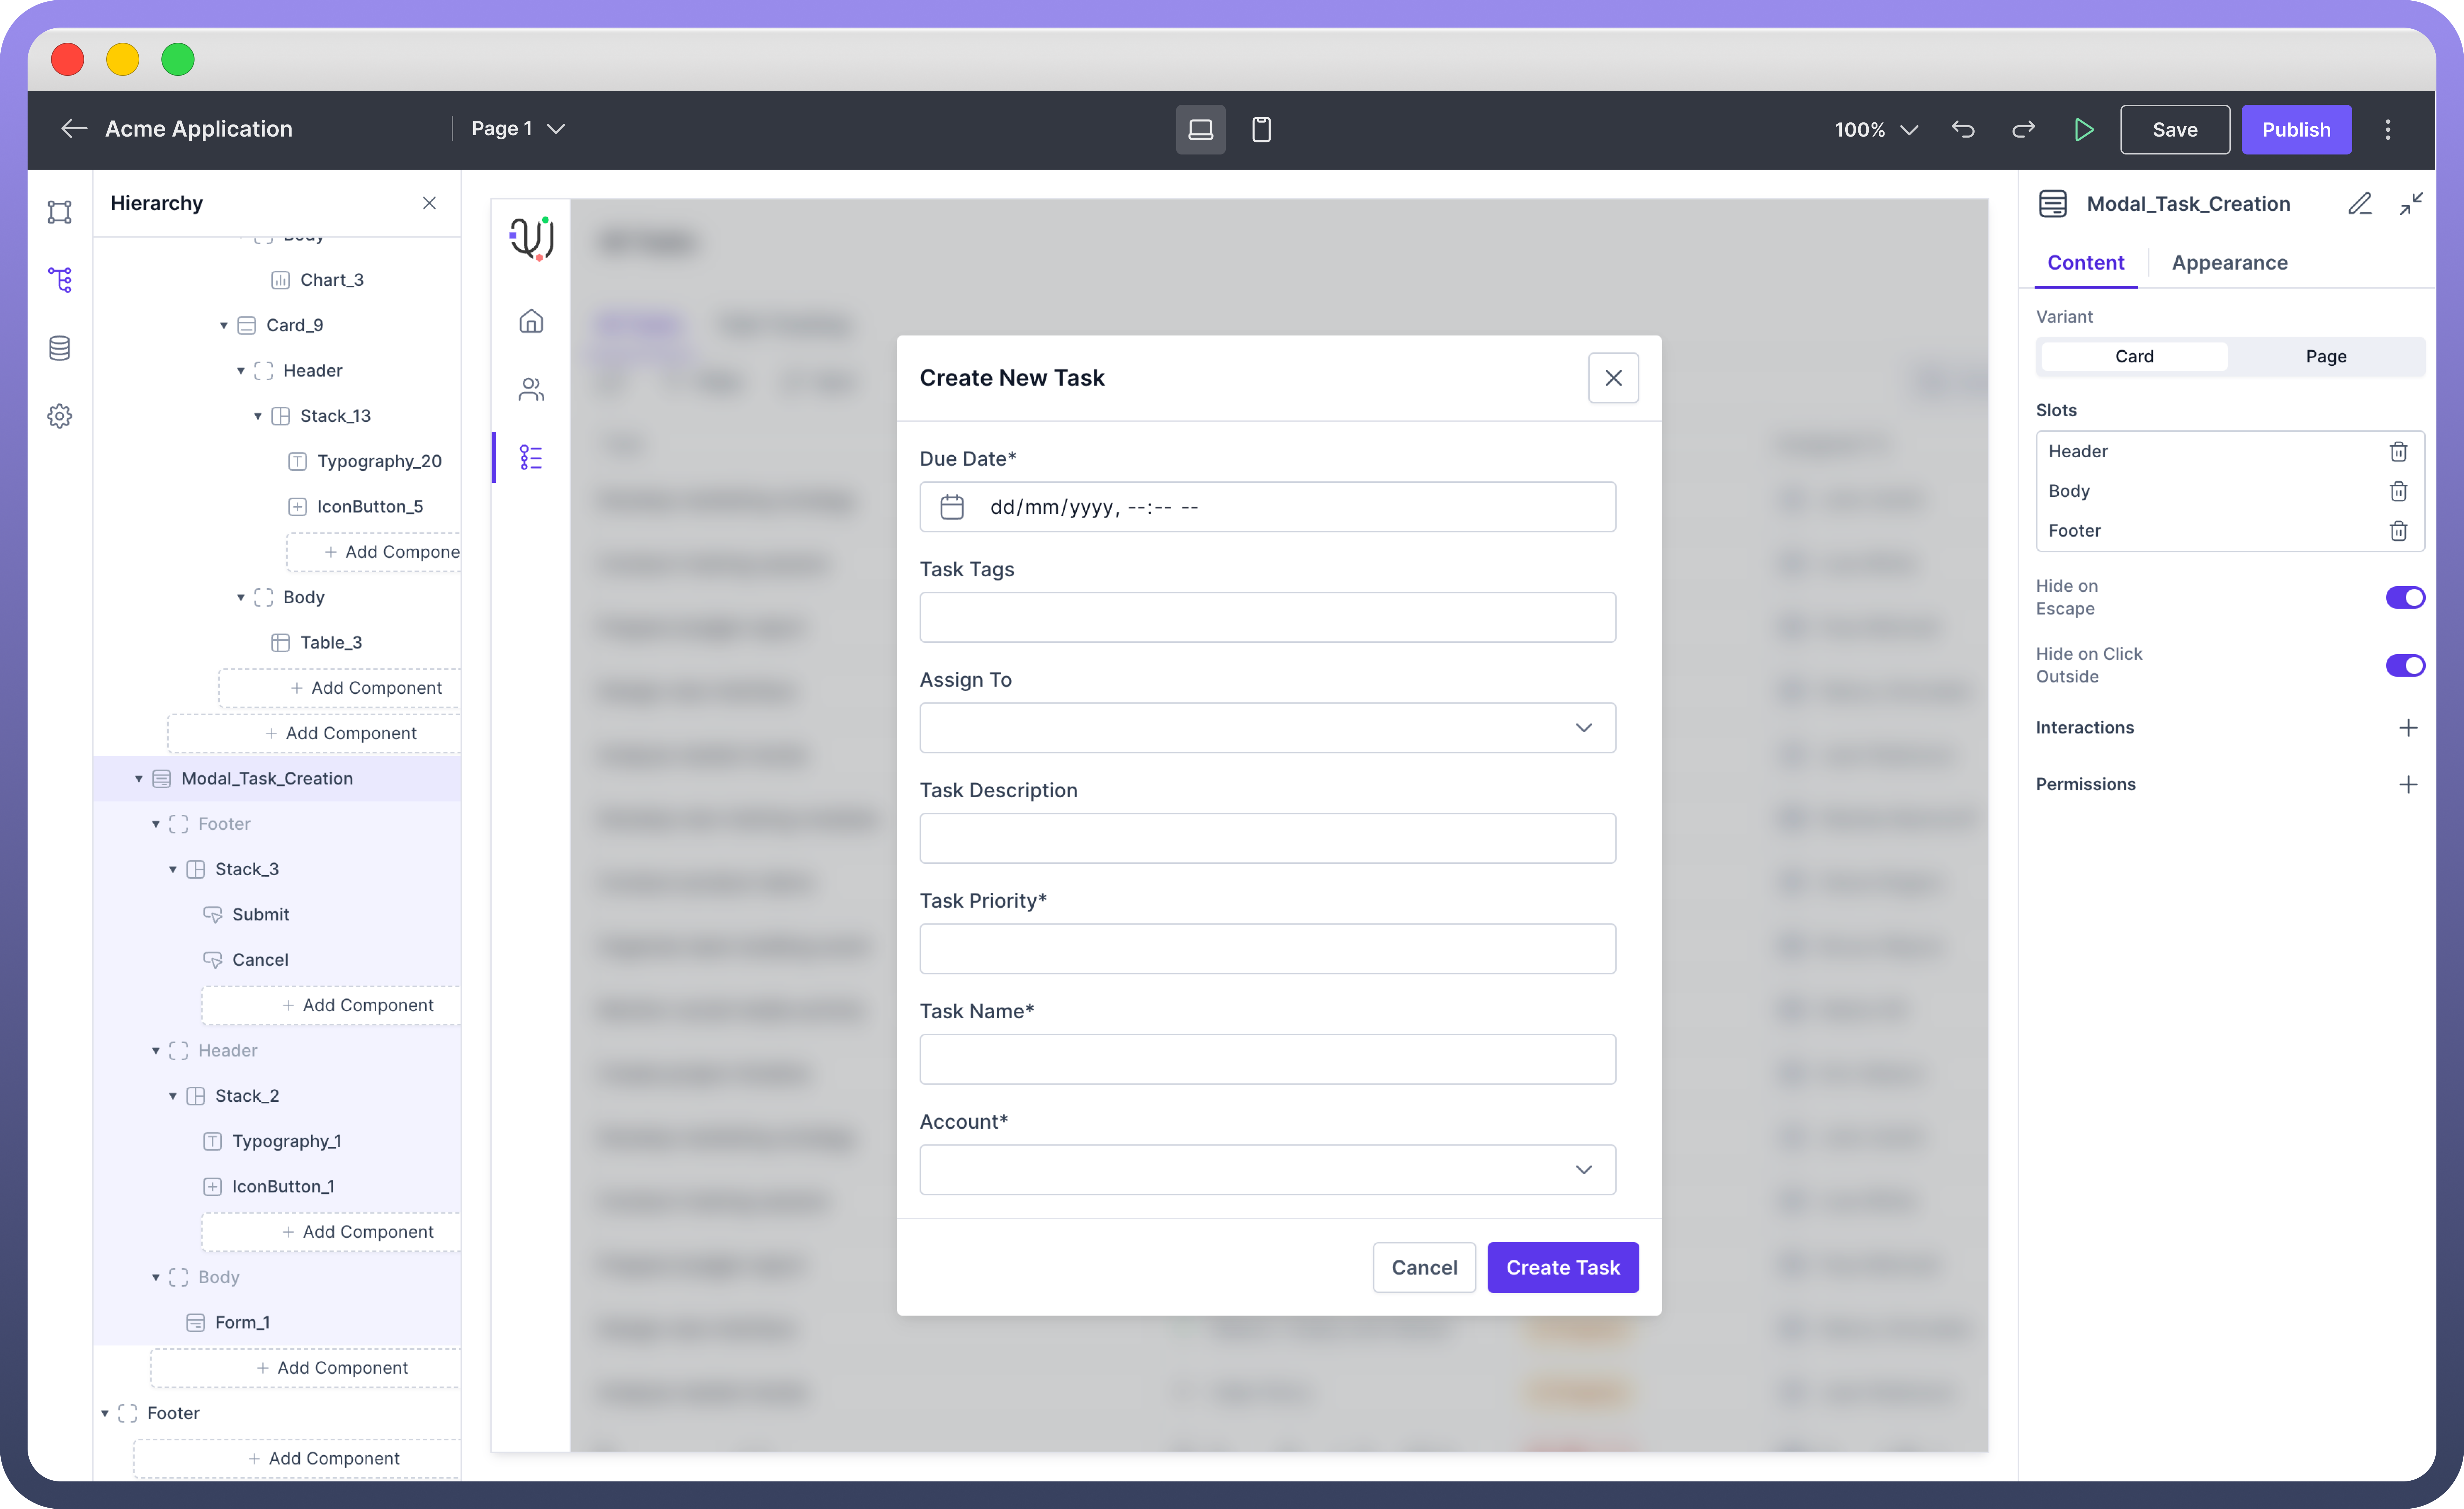Select Form_1 in the hierarchy
2464x1509 pixels.
click(x=242, y=1322)
